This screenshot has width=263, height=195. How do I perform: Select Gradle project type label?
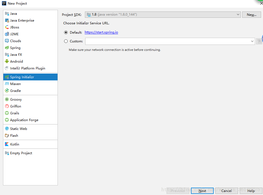pyautogui.click(x=15, y=91)
